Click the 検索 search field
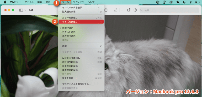202x97 pixels. (x=169, y=10)
